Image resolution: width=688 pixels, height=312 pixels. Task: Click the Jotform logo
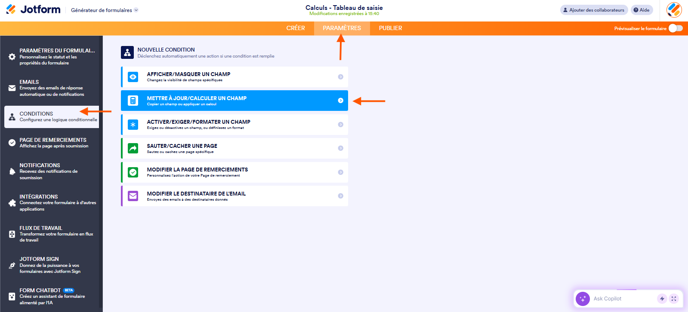(x=34, y=9)
